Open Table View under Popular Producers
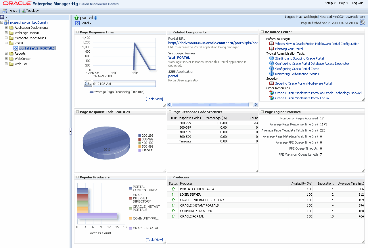 tap(154, 240)
